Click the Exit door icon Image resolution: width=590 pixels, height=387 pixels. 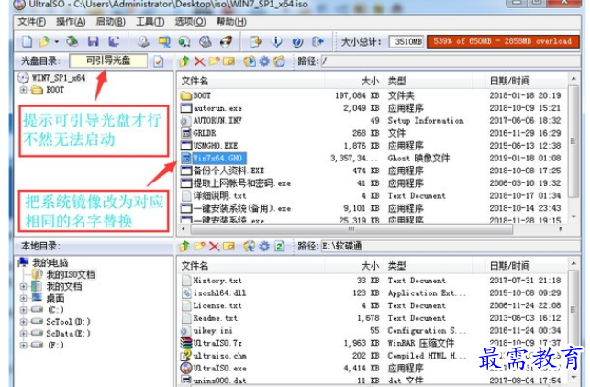click(x=317, y=41)
